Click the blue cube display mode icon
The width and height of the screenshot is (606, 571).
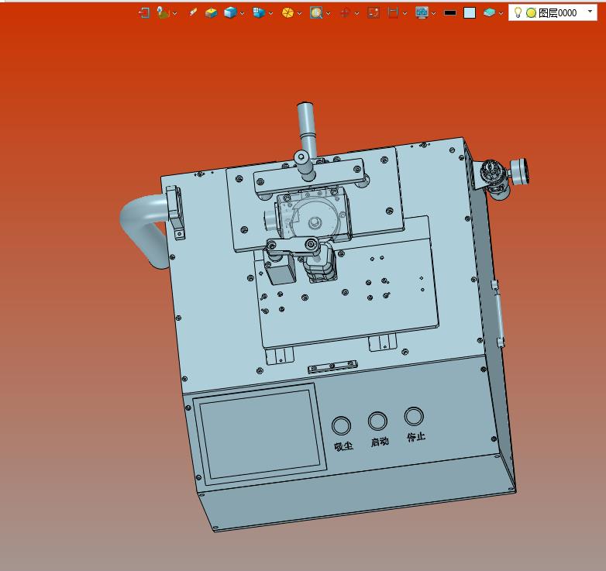click(230, 12)
